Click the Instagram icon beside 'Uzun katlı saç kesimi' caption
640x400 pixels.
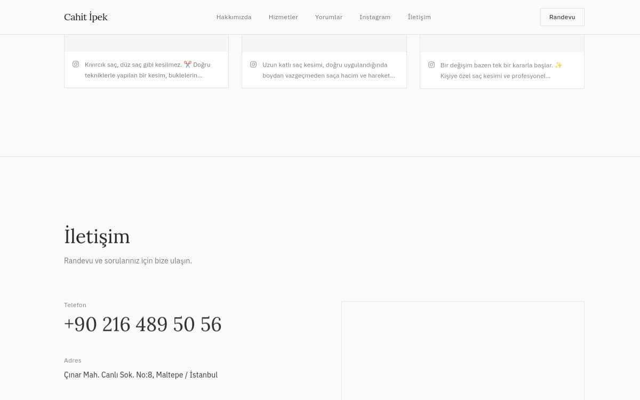[x=253, y=64]
